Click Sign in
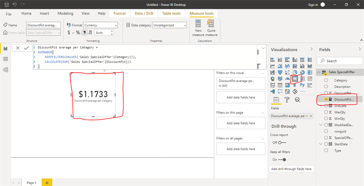This screenshot has height=186, width=364. pos(313,5)
